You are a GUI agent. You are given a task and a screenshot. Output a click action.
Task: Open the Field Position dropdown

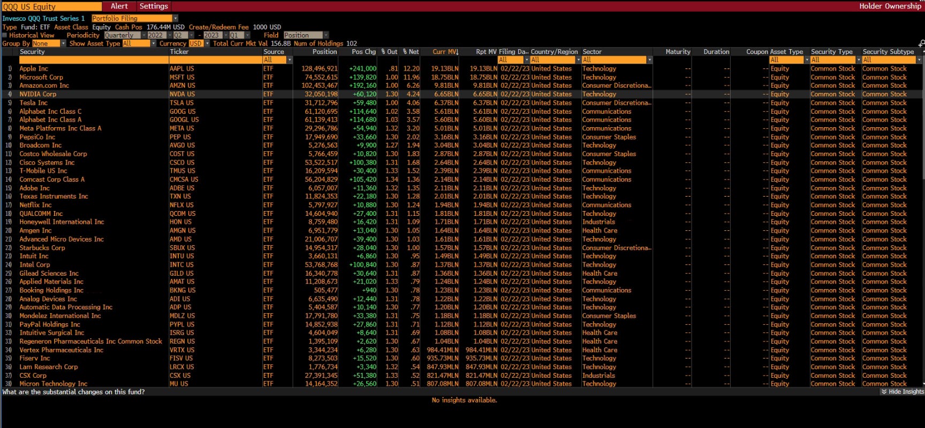[x=305, y=35]
